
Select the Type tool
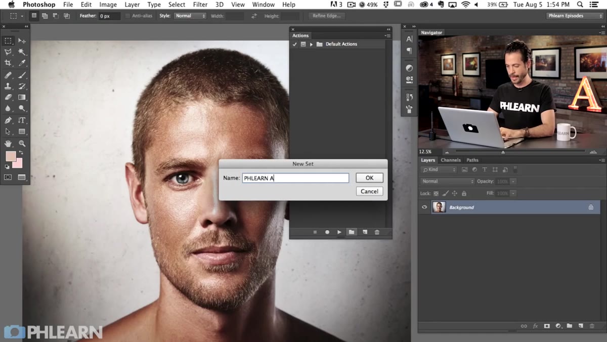pos(22,120)
